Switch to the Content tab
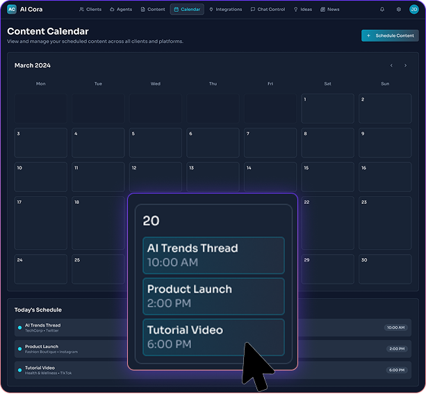426x394 pixels. pos(153,10)
